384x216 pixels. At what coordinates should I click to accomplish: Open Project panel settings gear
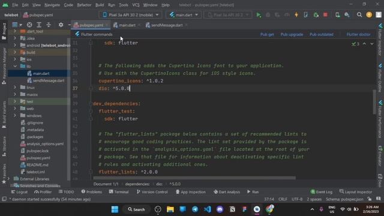coord(61,25)
